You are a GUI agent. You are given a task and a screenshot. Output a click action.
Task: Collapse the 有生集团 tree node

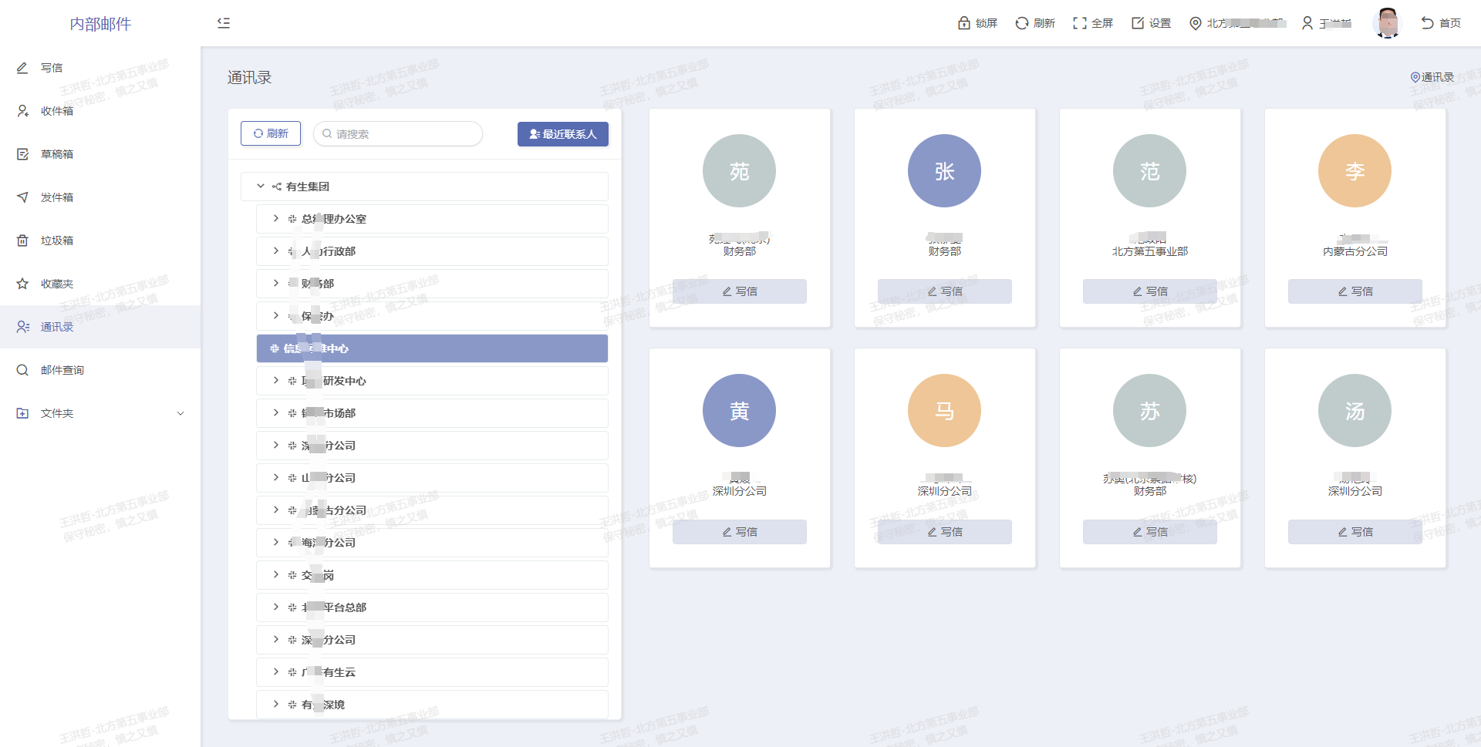tap(261, 187)
